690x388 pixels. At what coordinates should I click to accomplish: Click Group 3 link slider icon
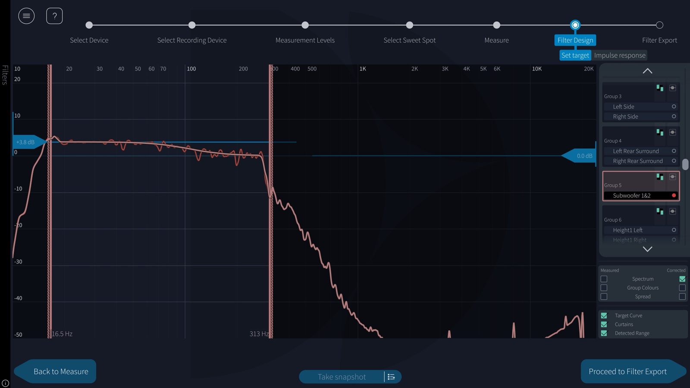tap(672, 88)
